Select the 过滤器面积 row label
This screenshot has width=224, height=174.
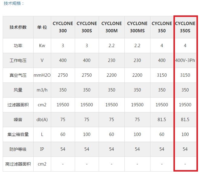[x=18, y=105]
